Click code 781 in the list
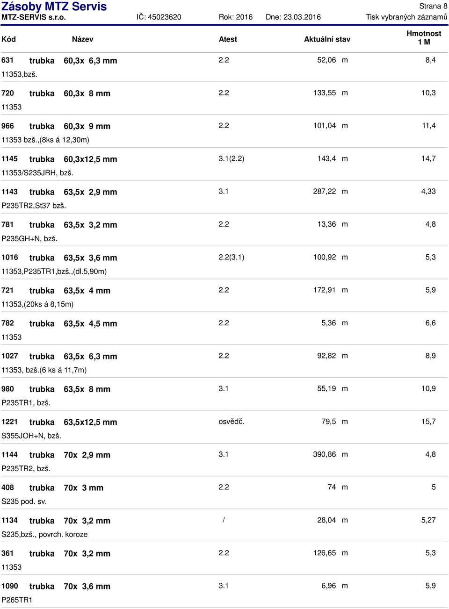Screen dimensions: 449x609 (7, 224)
